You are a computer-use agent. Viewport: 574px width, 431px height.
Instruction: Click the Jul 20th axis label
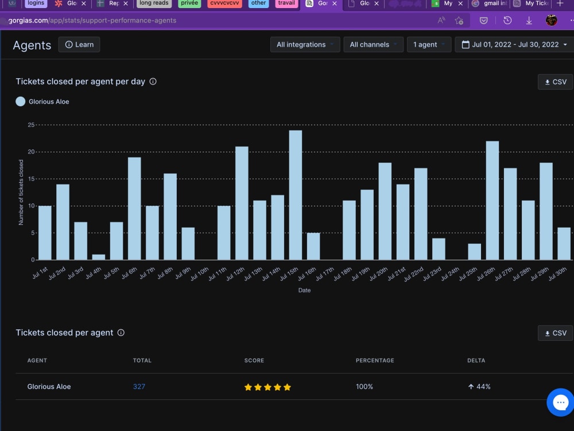[x=379, y=274]
